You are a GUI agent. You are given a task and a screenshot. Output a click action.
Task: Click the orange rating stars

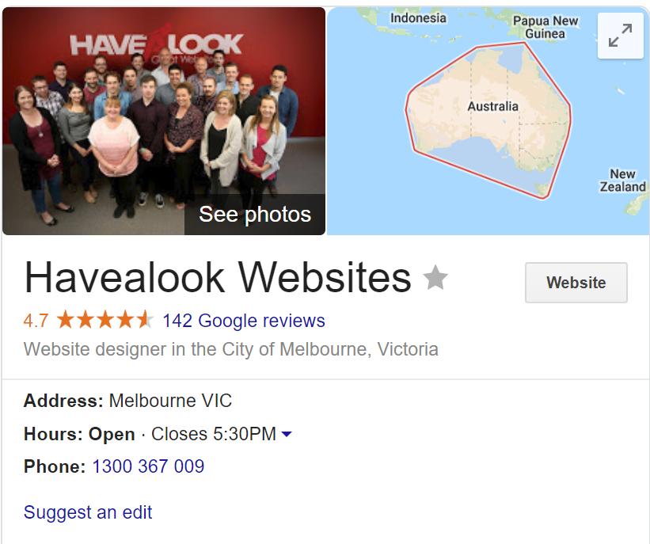105,320
